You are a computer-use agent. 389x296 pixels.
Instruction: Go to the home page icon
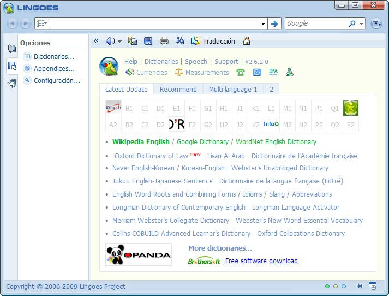(247, 41)
